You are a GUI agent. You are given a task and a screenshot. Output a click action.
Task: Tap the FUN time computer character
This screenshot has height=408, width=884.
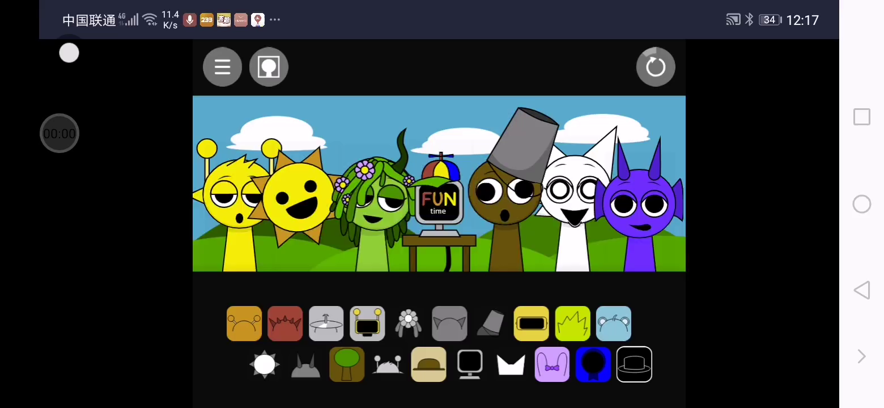pyautogui.click(x=439, y=201)
